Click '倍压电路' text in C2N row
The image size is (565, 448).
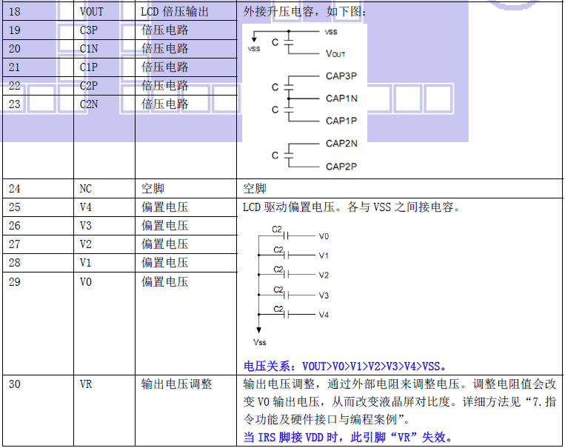(x=164, y=104)
